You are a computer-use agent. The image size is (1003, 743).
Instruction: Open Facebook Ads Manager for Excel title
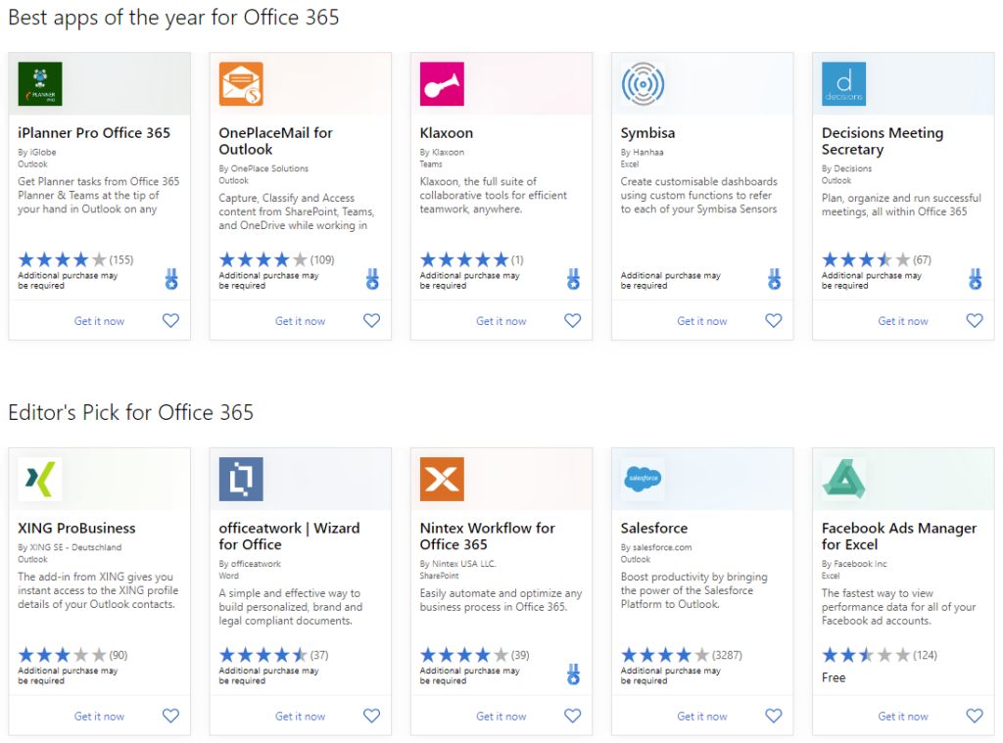(x=899, y=536)
